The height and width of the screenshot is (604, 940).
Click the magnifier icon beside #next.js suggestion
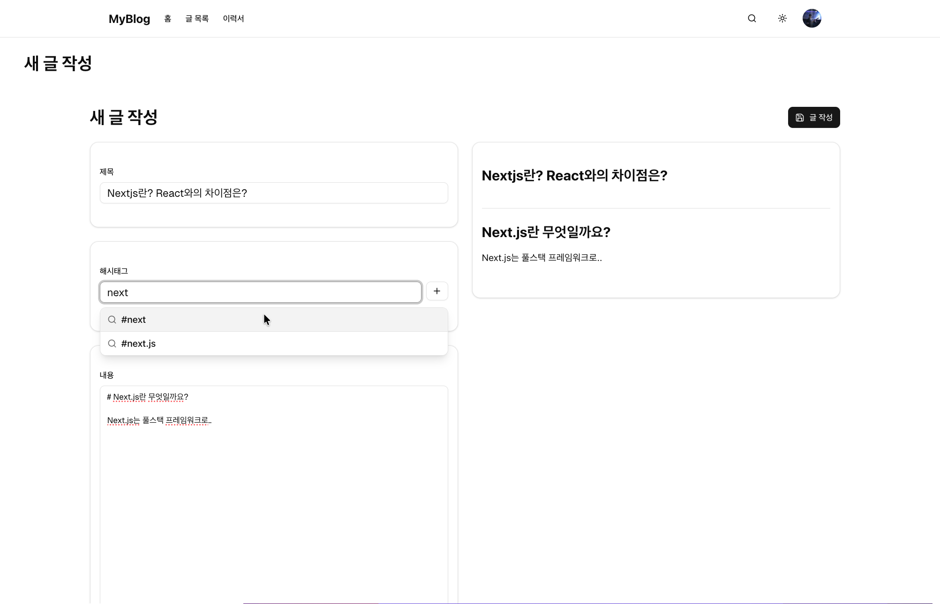pyautogui.click(x=112, y=343)
